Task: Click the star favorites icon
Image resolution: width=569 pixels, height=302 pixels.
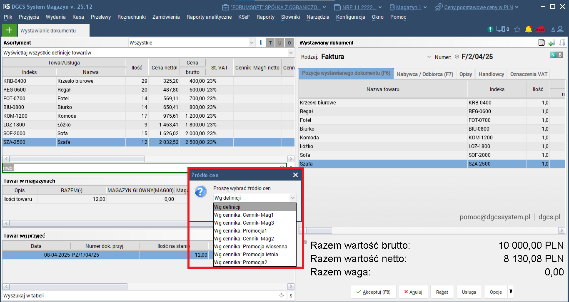Action: point(517,29)
